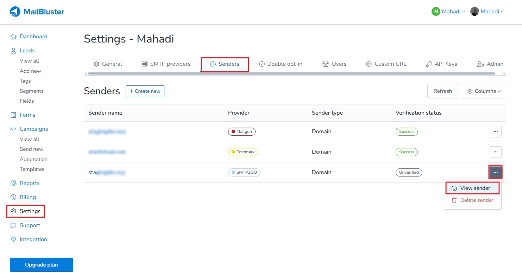Click the Dashboard home icon

click(13, 37)
